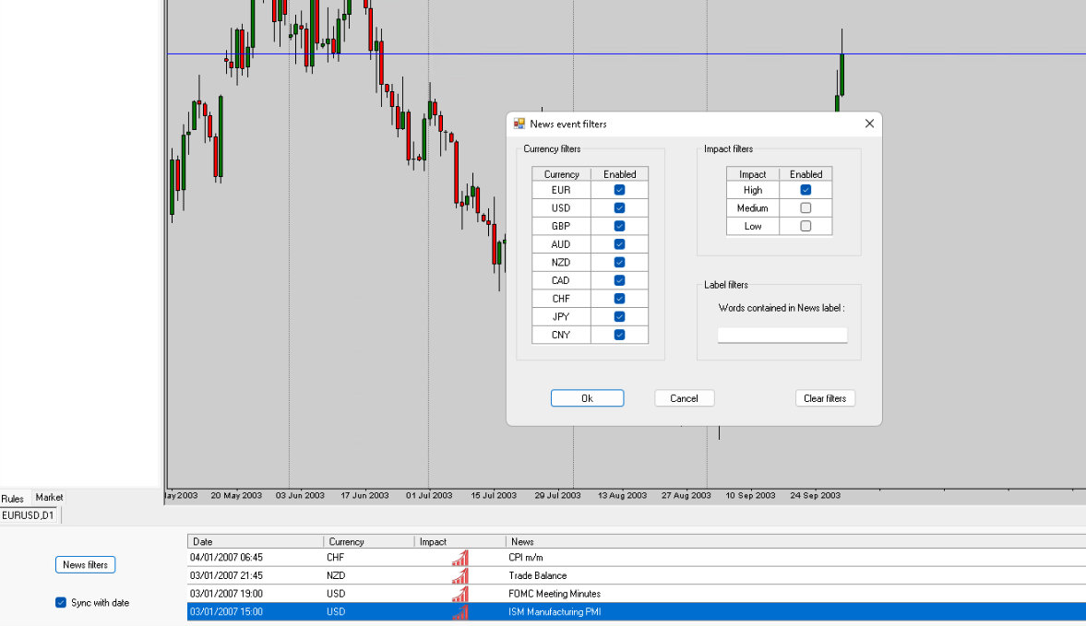Open News filters from the bottom panel
Screen dimensions: 1086x626
(x=85, y=565)
